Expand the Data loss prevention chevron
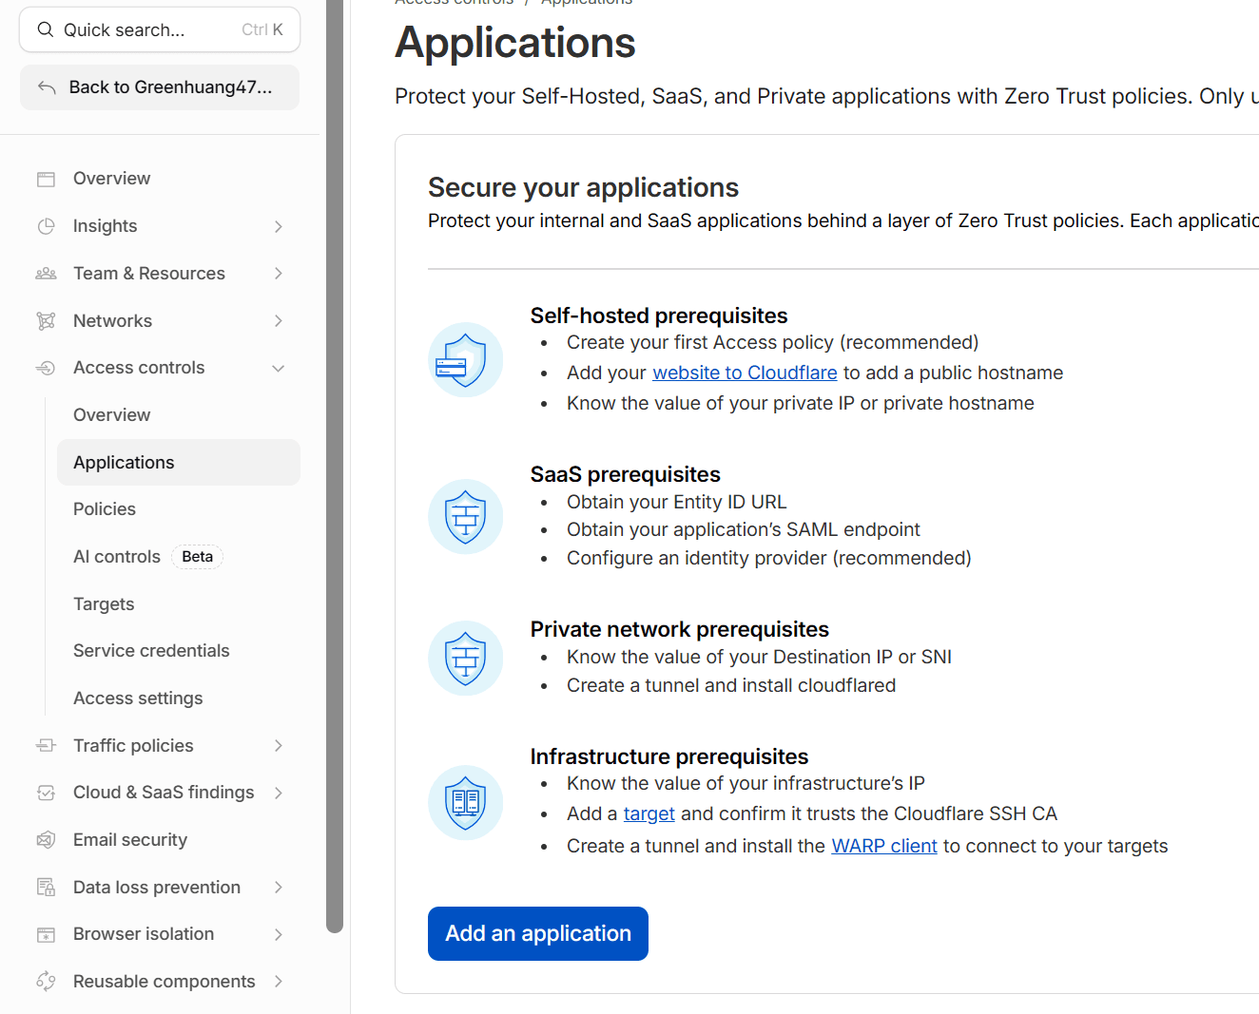 coord(279,888)
